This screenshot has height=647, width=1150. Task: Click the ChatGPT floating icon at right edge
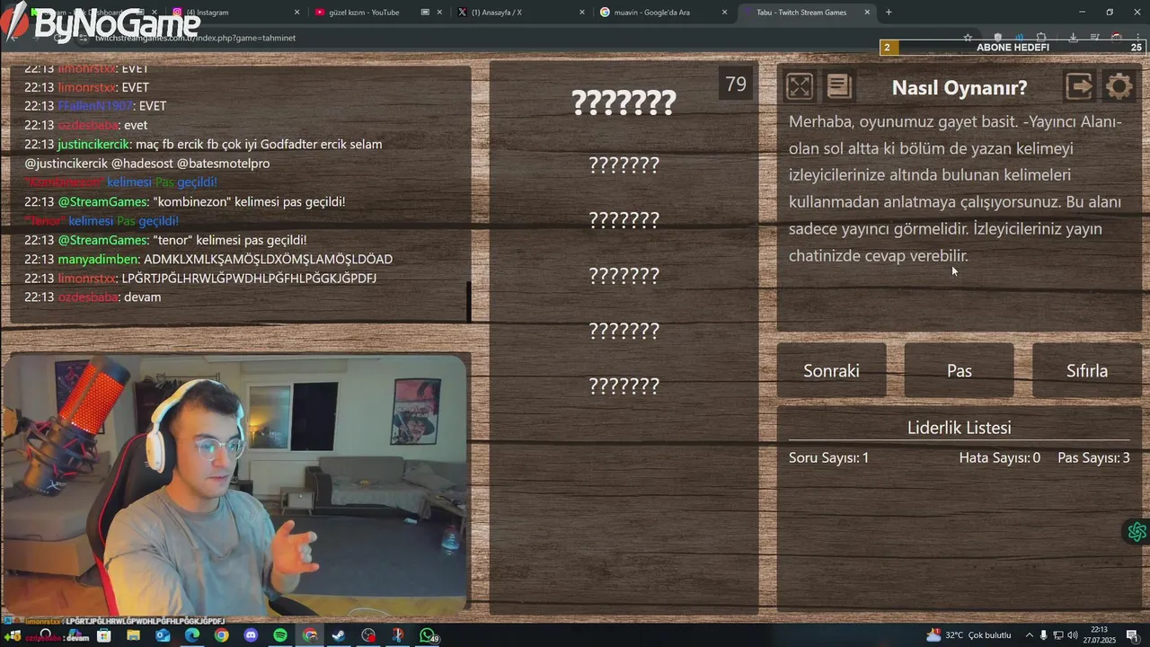[x=1137, y=532]
